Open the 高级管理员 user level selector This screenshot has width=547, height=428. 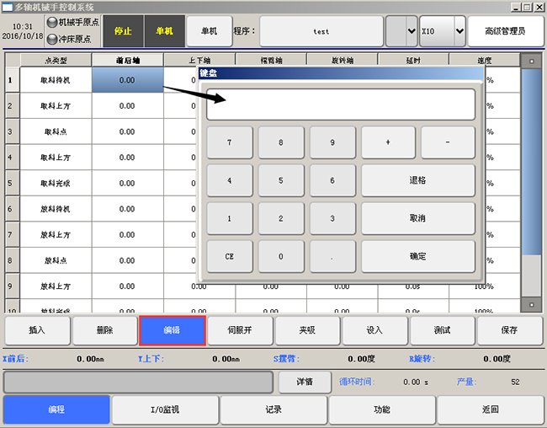(505, 31)
